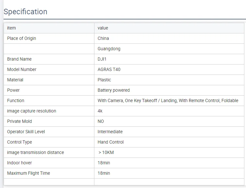The image size is (246, 188).
Task: Select the Place of Origin label
Action: coord(21,38)
